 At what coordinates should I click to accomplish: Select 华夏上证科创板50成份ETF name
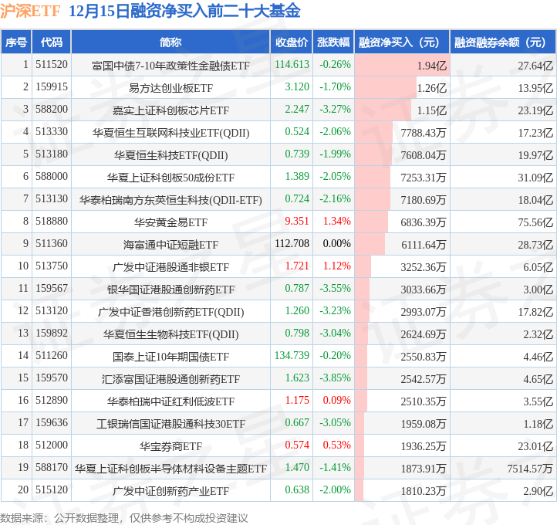click(170, 178)
